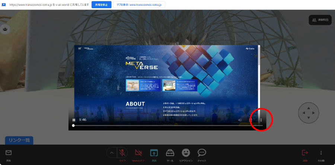Stop sharing with the 共有を停止 button

pyautogui.click(x=102, y=5)
